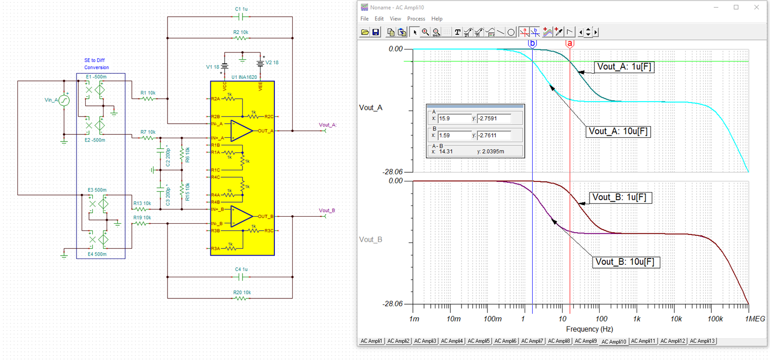Open the Process menu

(x=416, y=19)
